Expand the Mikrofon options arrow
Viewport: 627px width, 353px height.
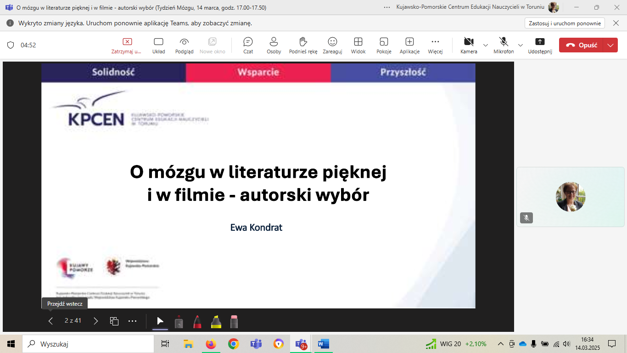click(x=521, y=45)
